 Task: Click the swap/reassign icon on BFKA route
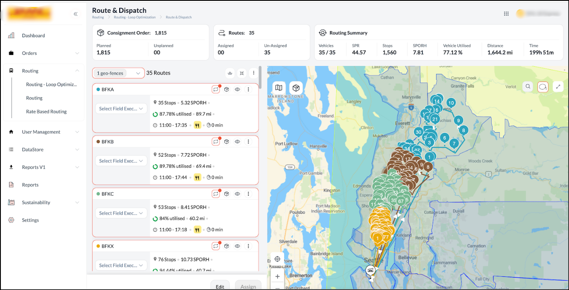click(216, 89)
